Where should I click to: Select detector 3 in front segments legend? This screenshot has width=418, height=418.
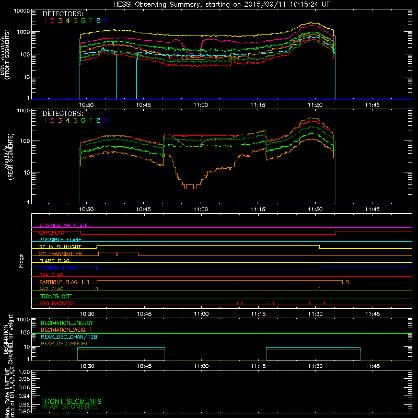pos(60,21)
